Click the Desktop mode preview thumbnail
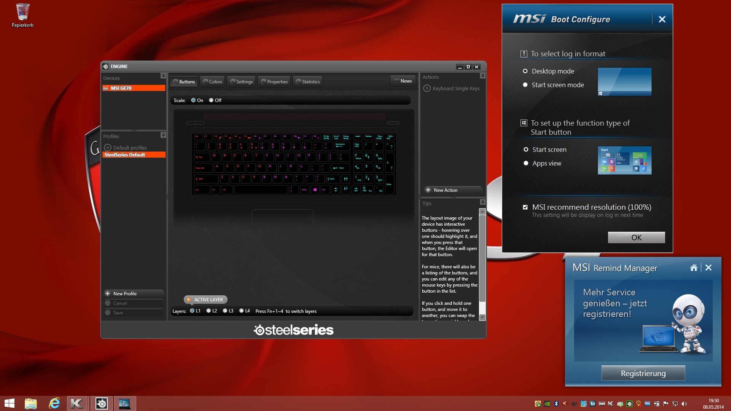The image size is (731, 411). point(624,81)
